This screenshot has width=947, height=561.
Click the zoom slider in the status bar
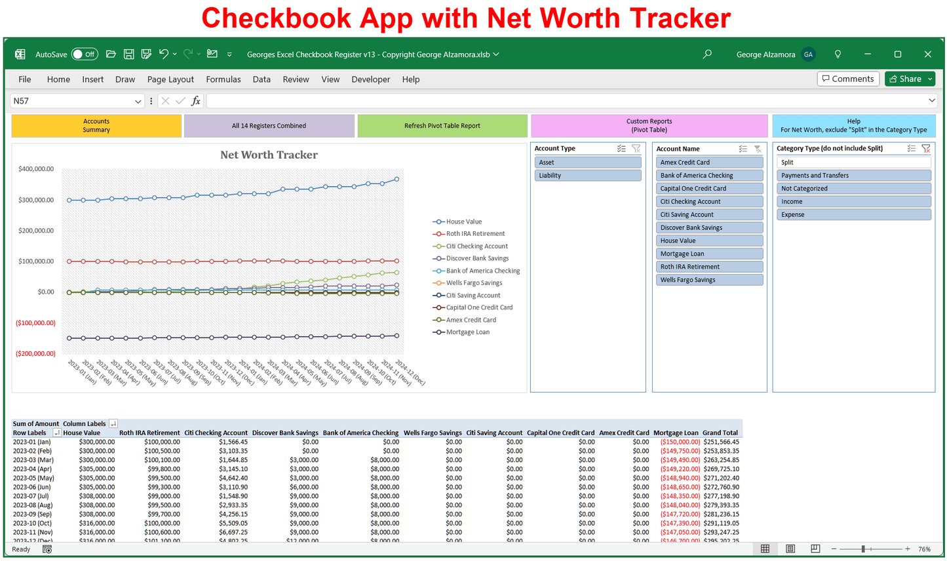tap(864, 549)
